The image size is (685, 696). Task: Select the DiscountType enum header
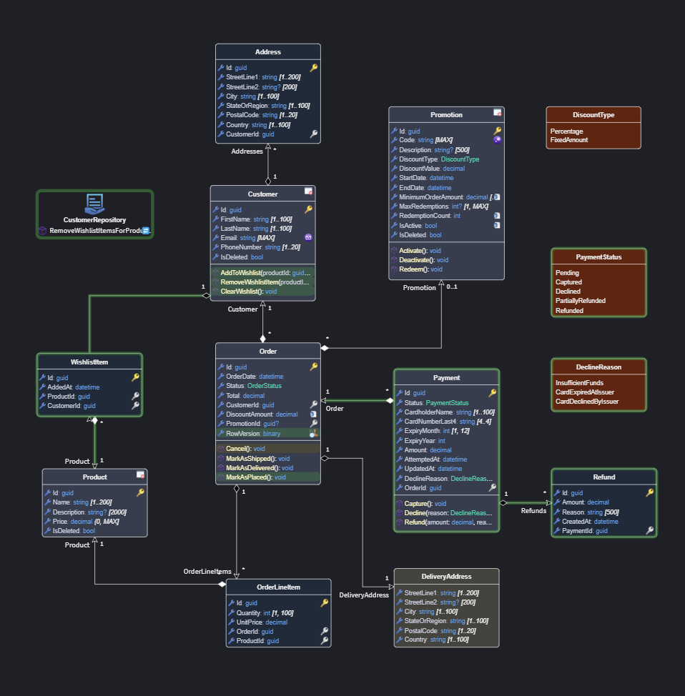coord(593,115)
